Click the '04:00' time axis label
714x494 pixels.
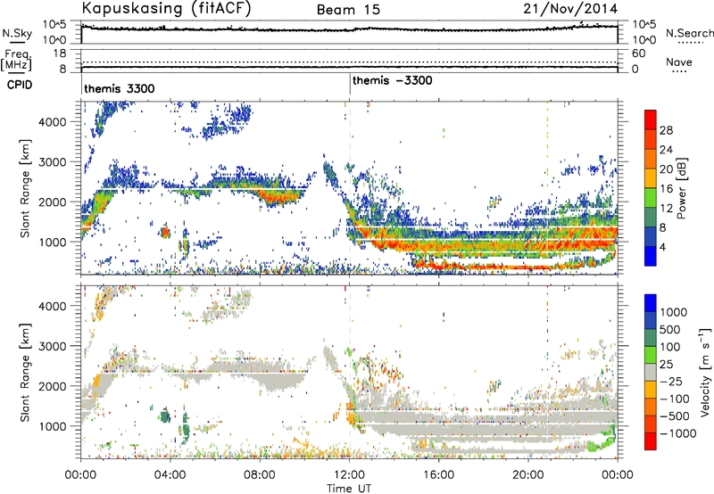(x=170, y=475)
